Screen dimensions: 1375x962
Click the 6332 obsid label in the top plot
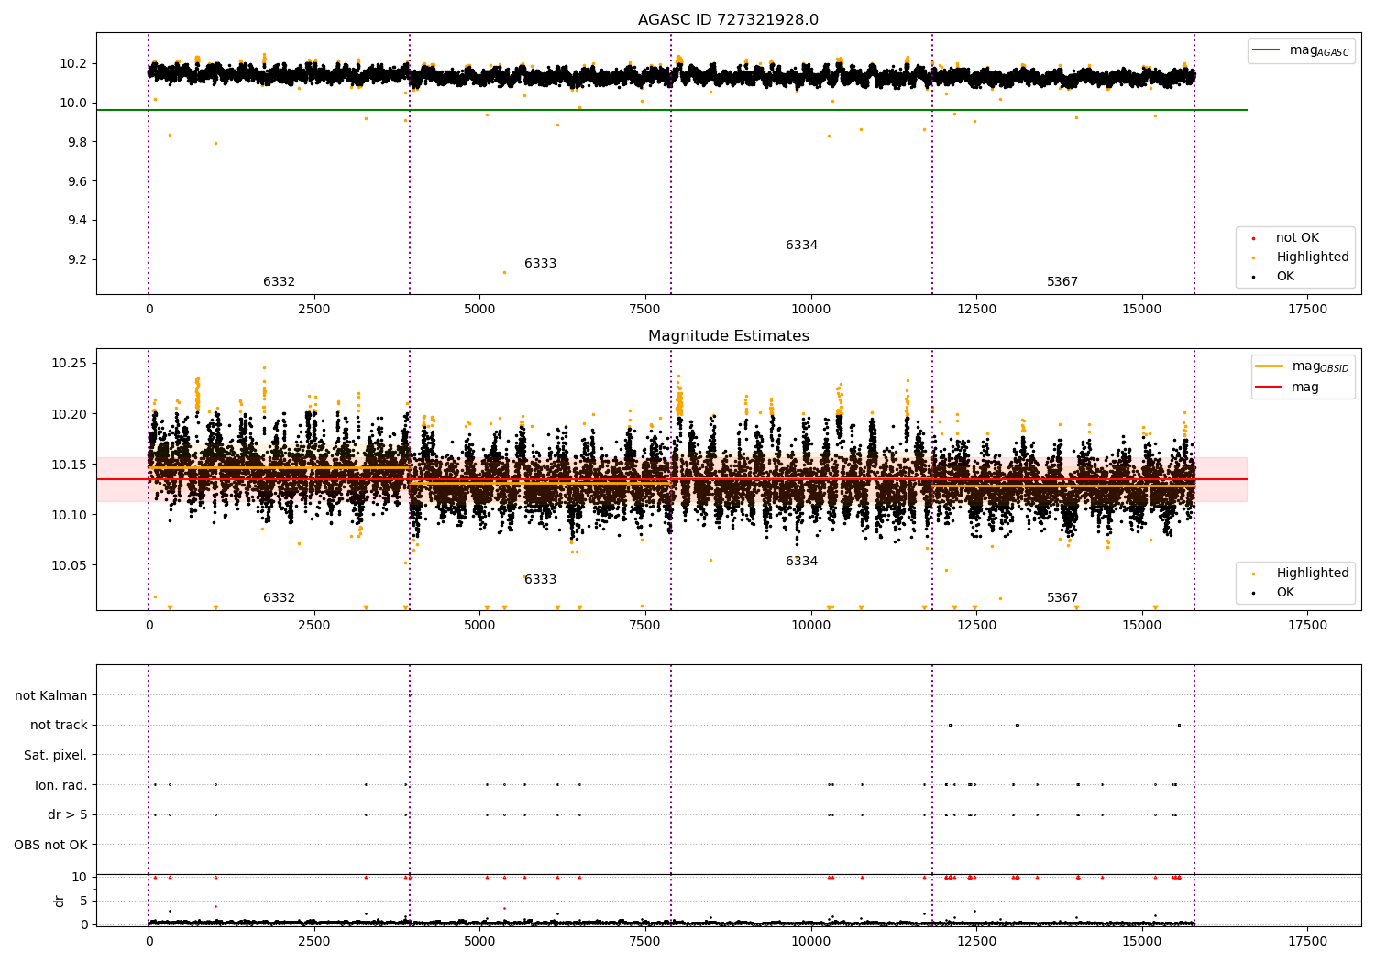coord(280,282)
